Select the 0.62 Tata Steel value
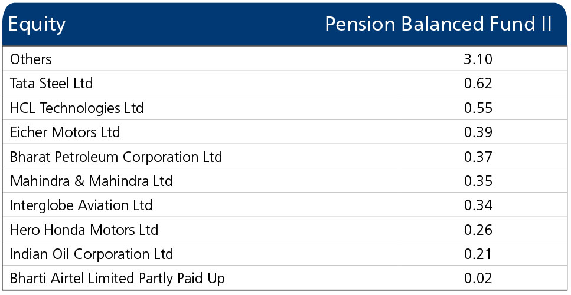 click(478, 83)
